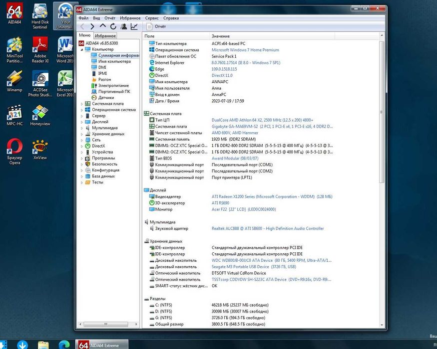Open the Seagate M3 Portable USB Device link
The image size is (437, 349).
coord(254,267)
